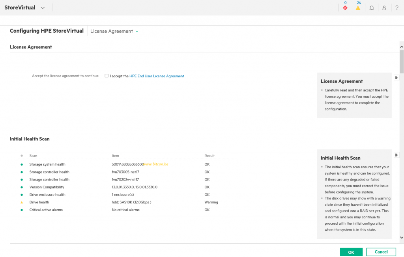Click the Configuring HPE StoreVirtual heading
The image size is (404, 257).
point(47,31)
